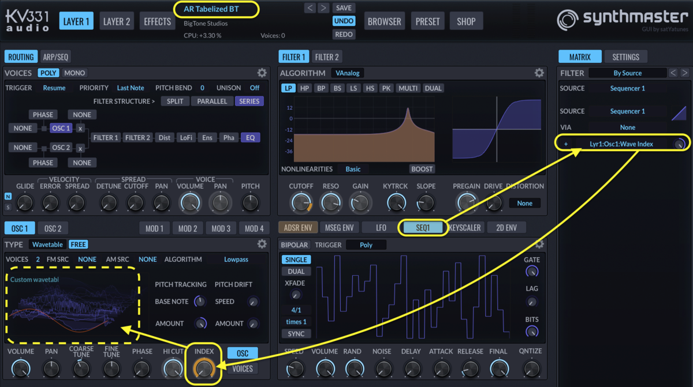Image resolution: width=693 pixels, height=387 pixels.
Task: Click the Kytrck knob
Action: pos(396,202)
